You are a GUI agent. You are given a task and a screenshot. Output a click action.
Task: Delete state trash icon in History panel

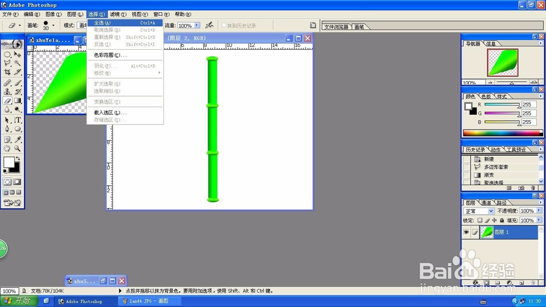click(x=533, y=188)
